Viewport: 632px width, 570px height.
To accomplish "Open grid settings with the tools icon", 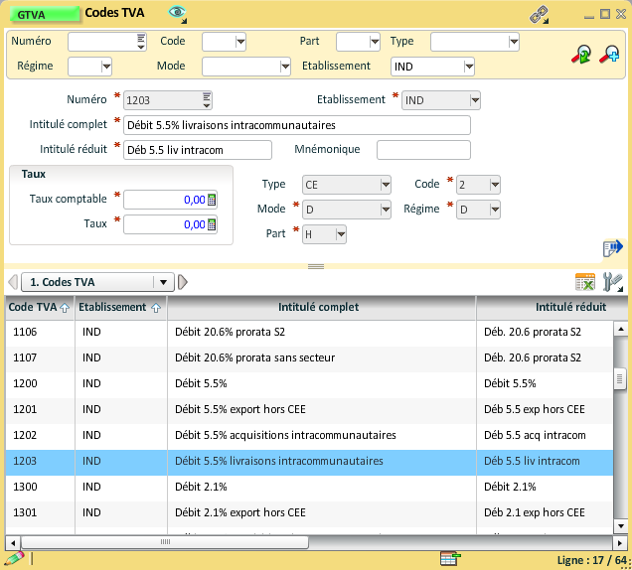I will [x=612, y=282].
